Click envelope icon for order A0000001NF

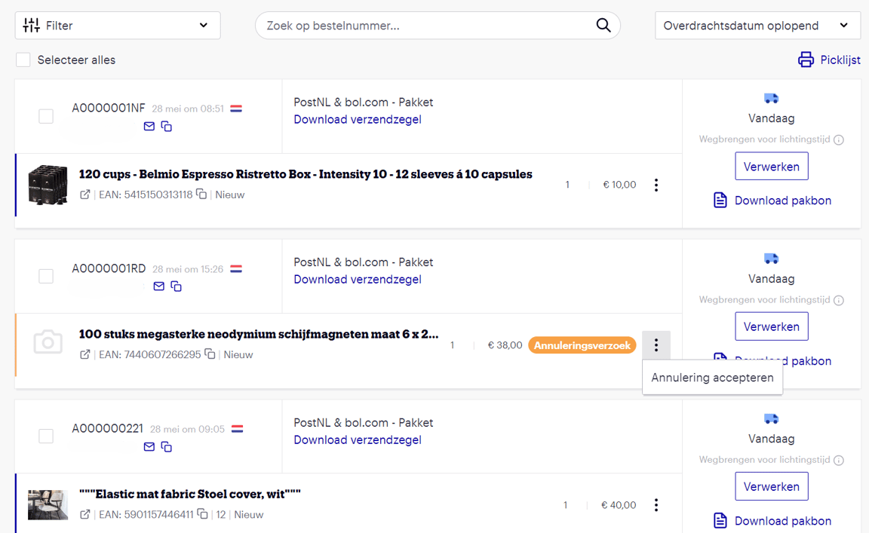(149, 127)
